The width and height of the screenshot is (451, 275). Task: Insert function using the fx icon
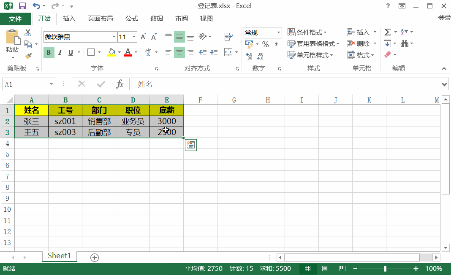(120, 84)
